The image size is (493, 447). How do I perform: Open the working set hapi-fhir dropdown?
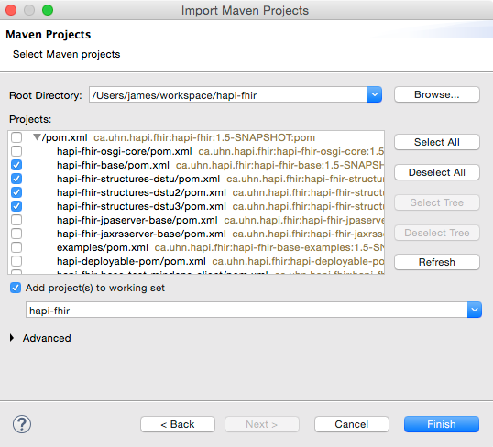click(475, 310)
